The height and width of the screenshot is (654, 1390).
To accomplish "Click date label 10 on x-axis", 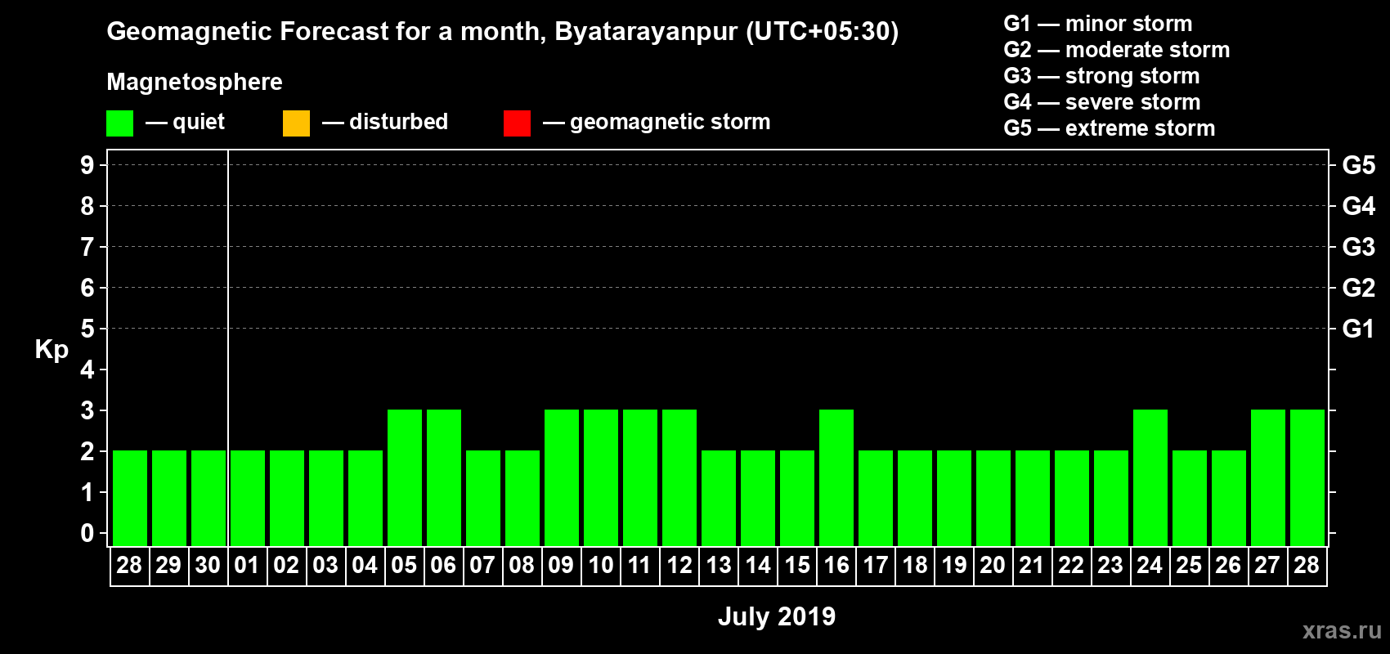I will (601, 566).
